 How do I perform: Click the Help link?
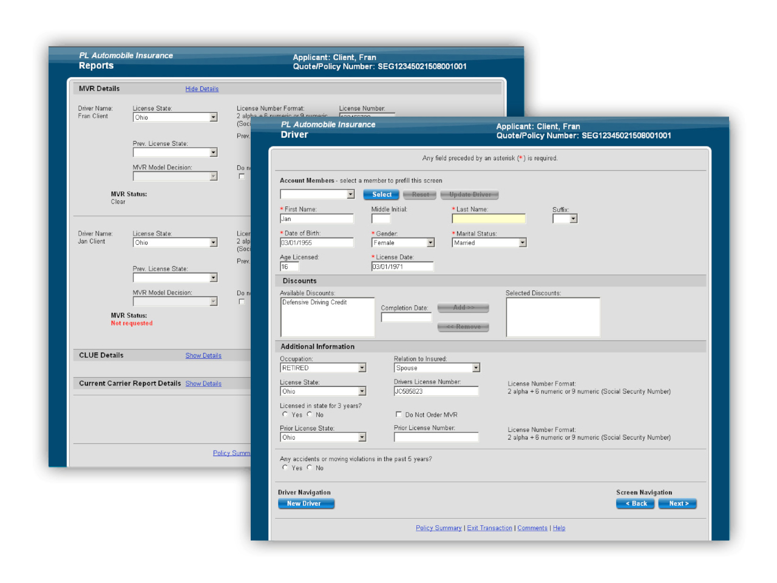(x=559, y=528)
